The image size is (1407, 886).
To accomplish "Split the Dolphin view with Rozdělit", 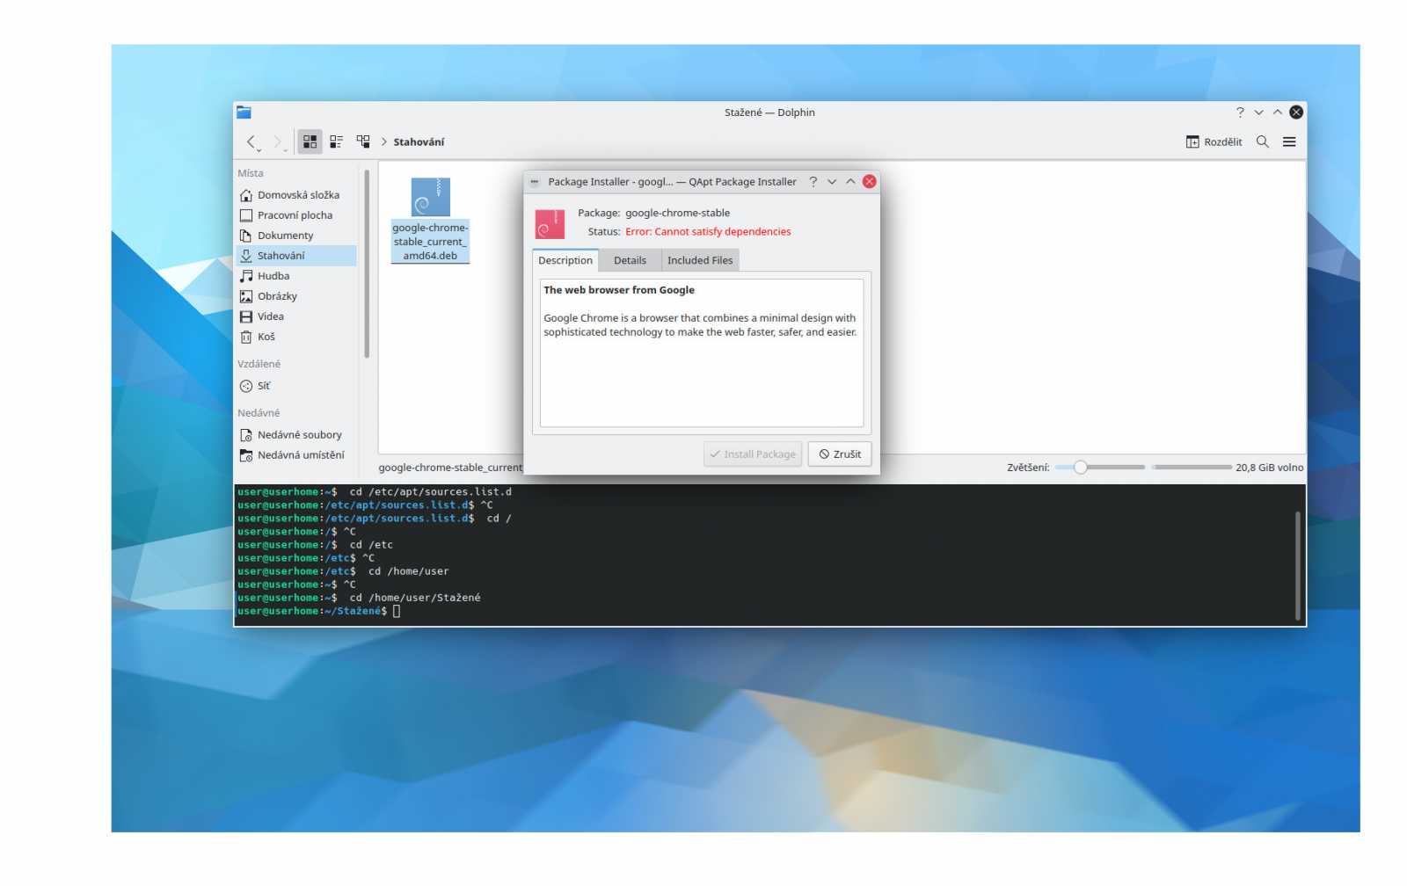I will click(1214, 142).
